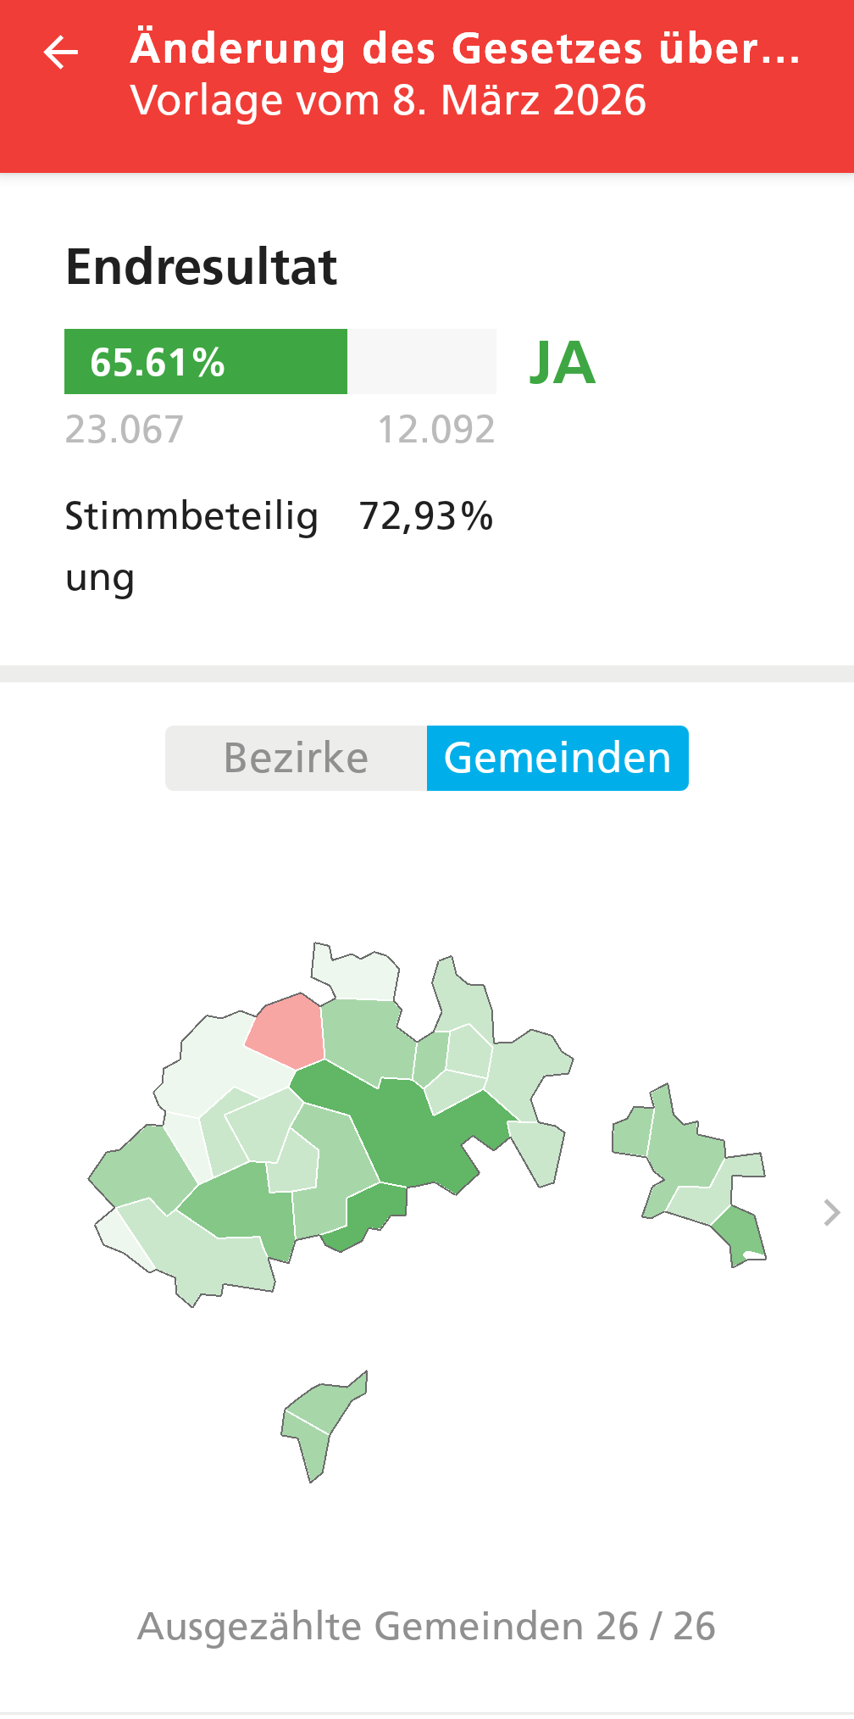Tap the green JA result label

[563, 363]
